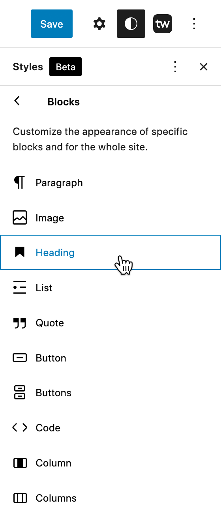
Task: Open the Heading block text link
Action: tap(55, 253)
